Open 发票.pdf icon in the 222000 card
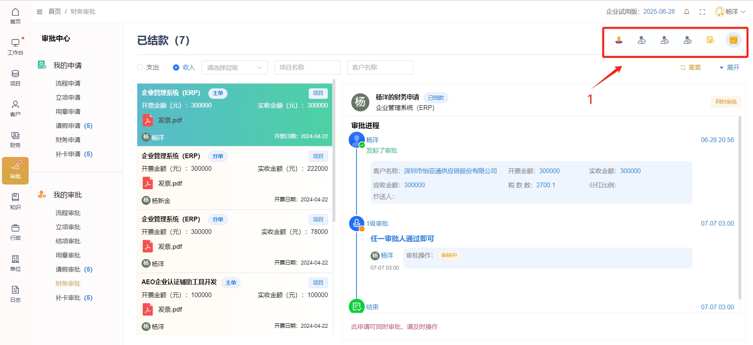Screen dimensions: 753x345 [147, 183]
